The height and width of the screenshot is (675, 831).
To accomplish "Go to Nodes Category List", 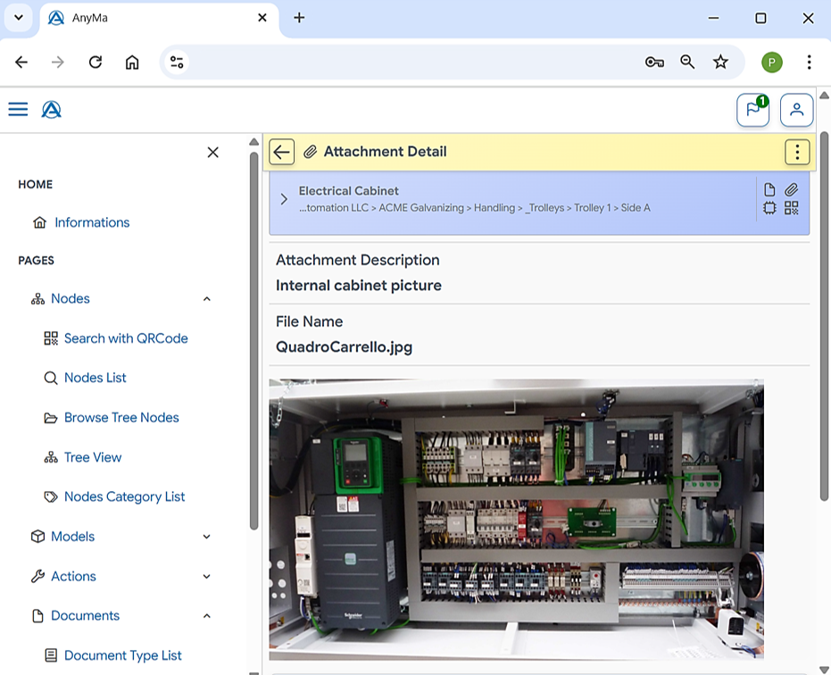I will click(124, 496).
